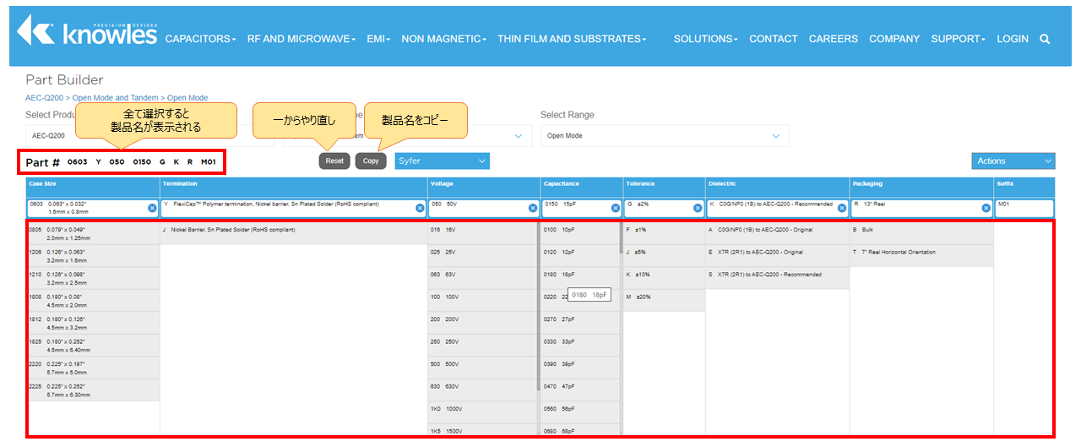The width and height of the screenshot is (1081, 447).
Task: Select case size 2225
Action: tap(93, 390)
